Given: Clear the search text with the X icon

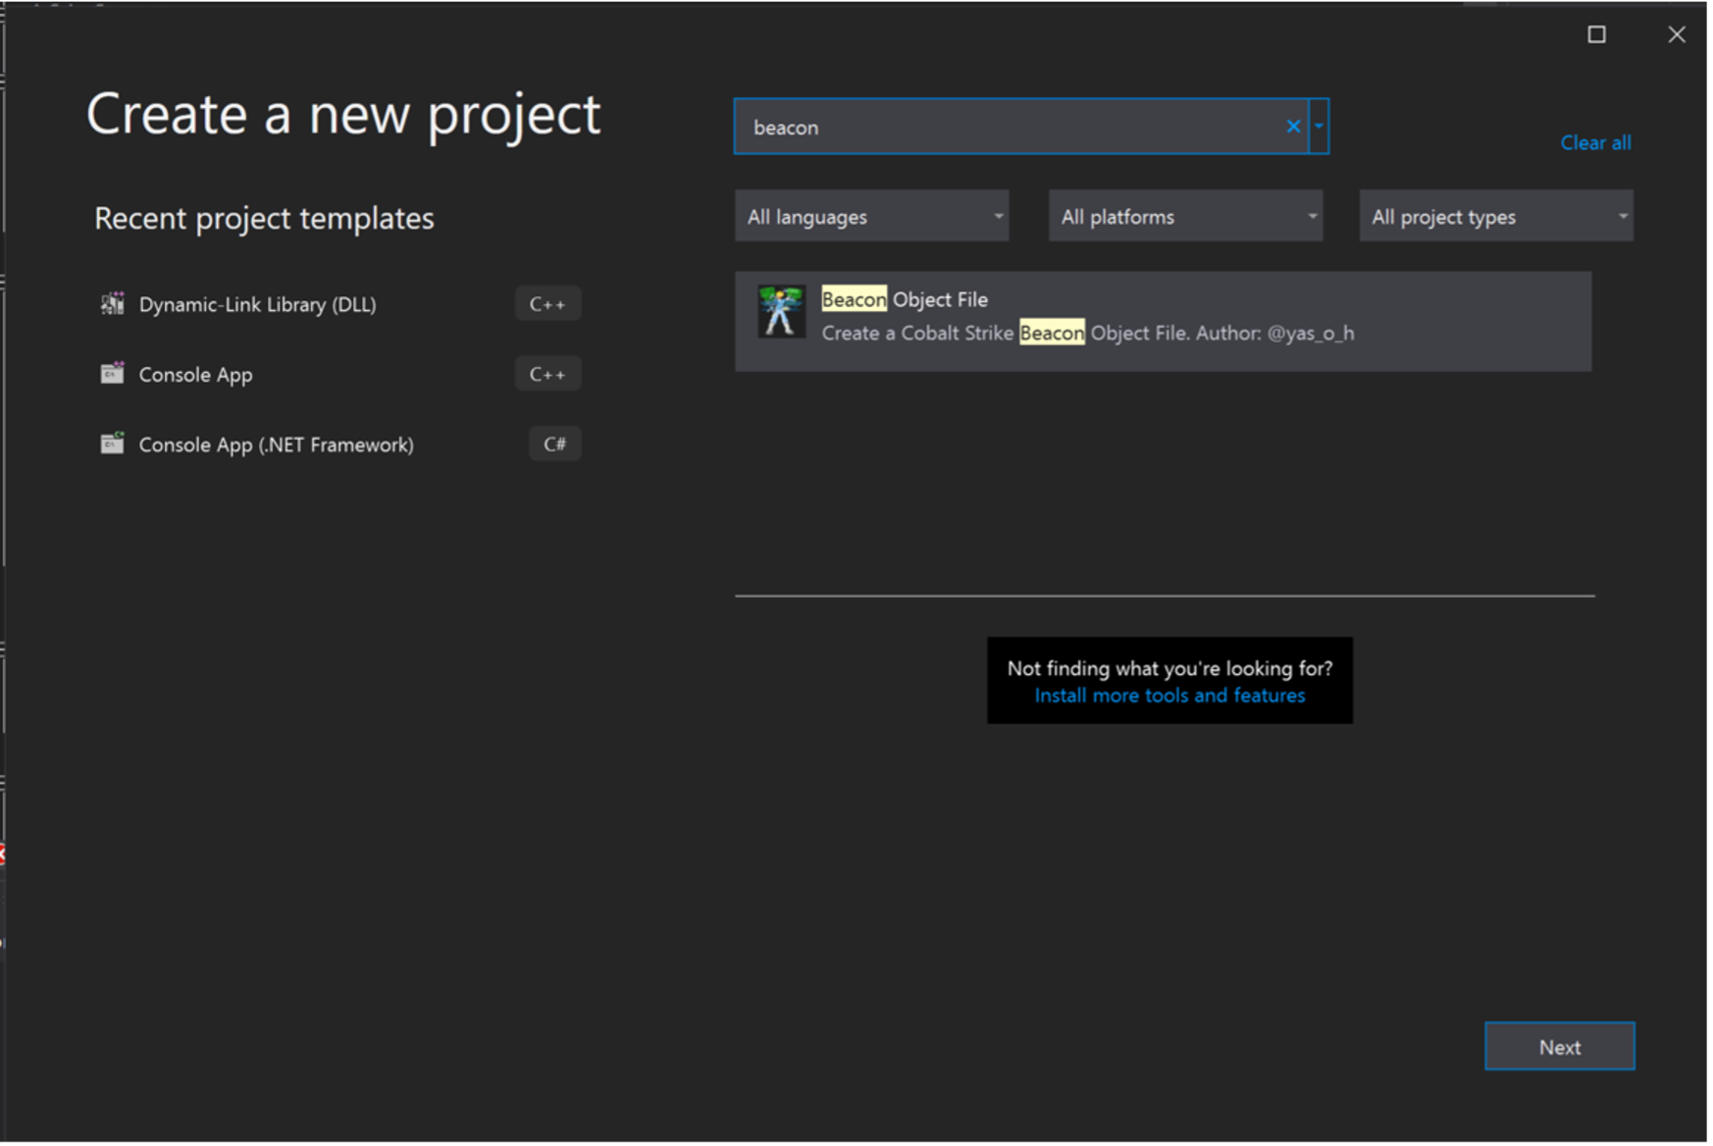Looking at the screenshot, I should [x=1293, y=127].
